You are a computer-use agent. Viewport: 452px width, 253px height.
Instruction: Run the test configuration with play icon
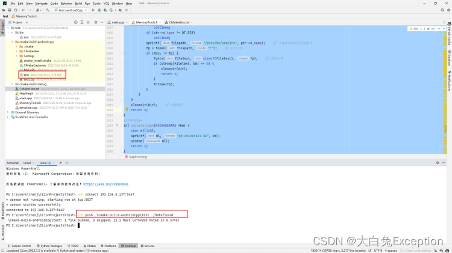coord(93,10)
